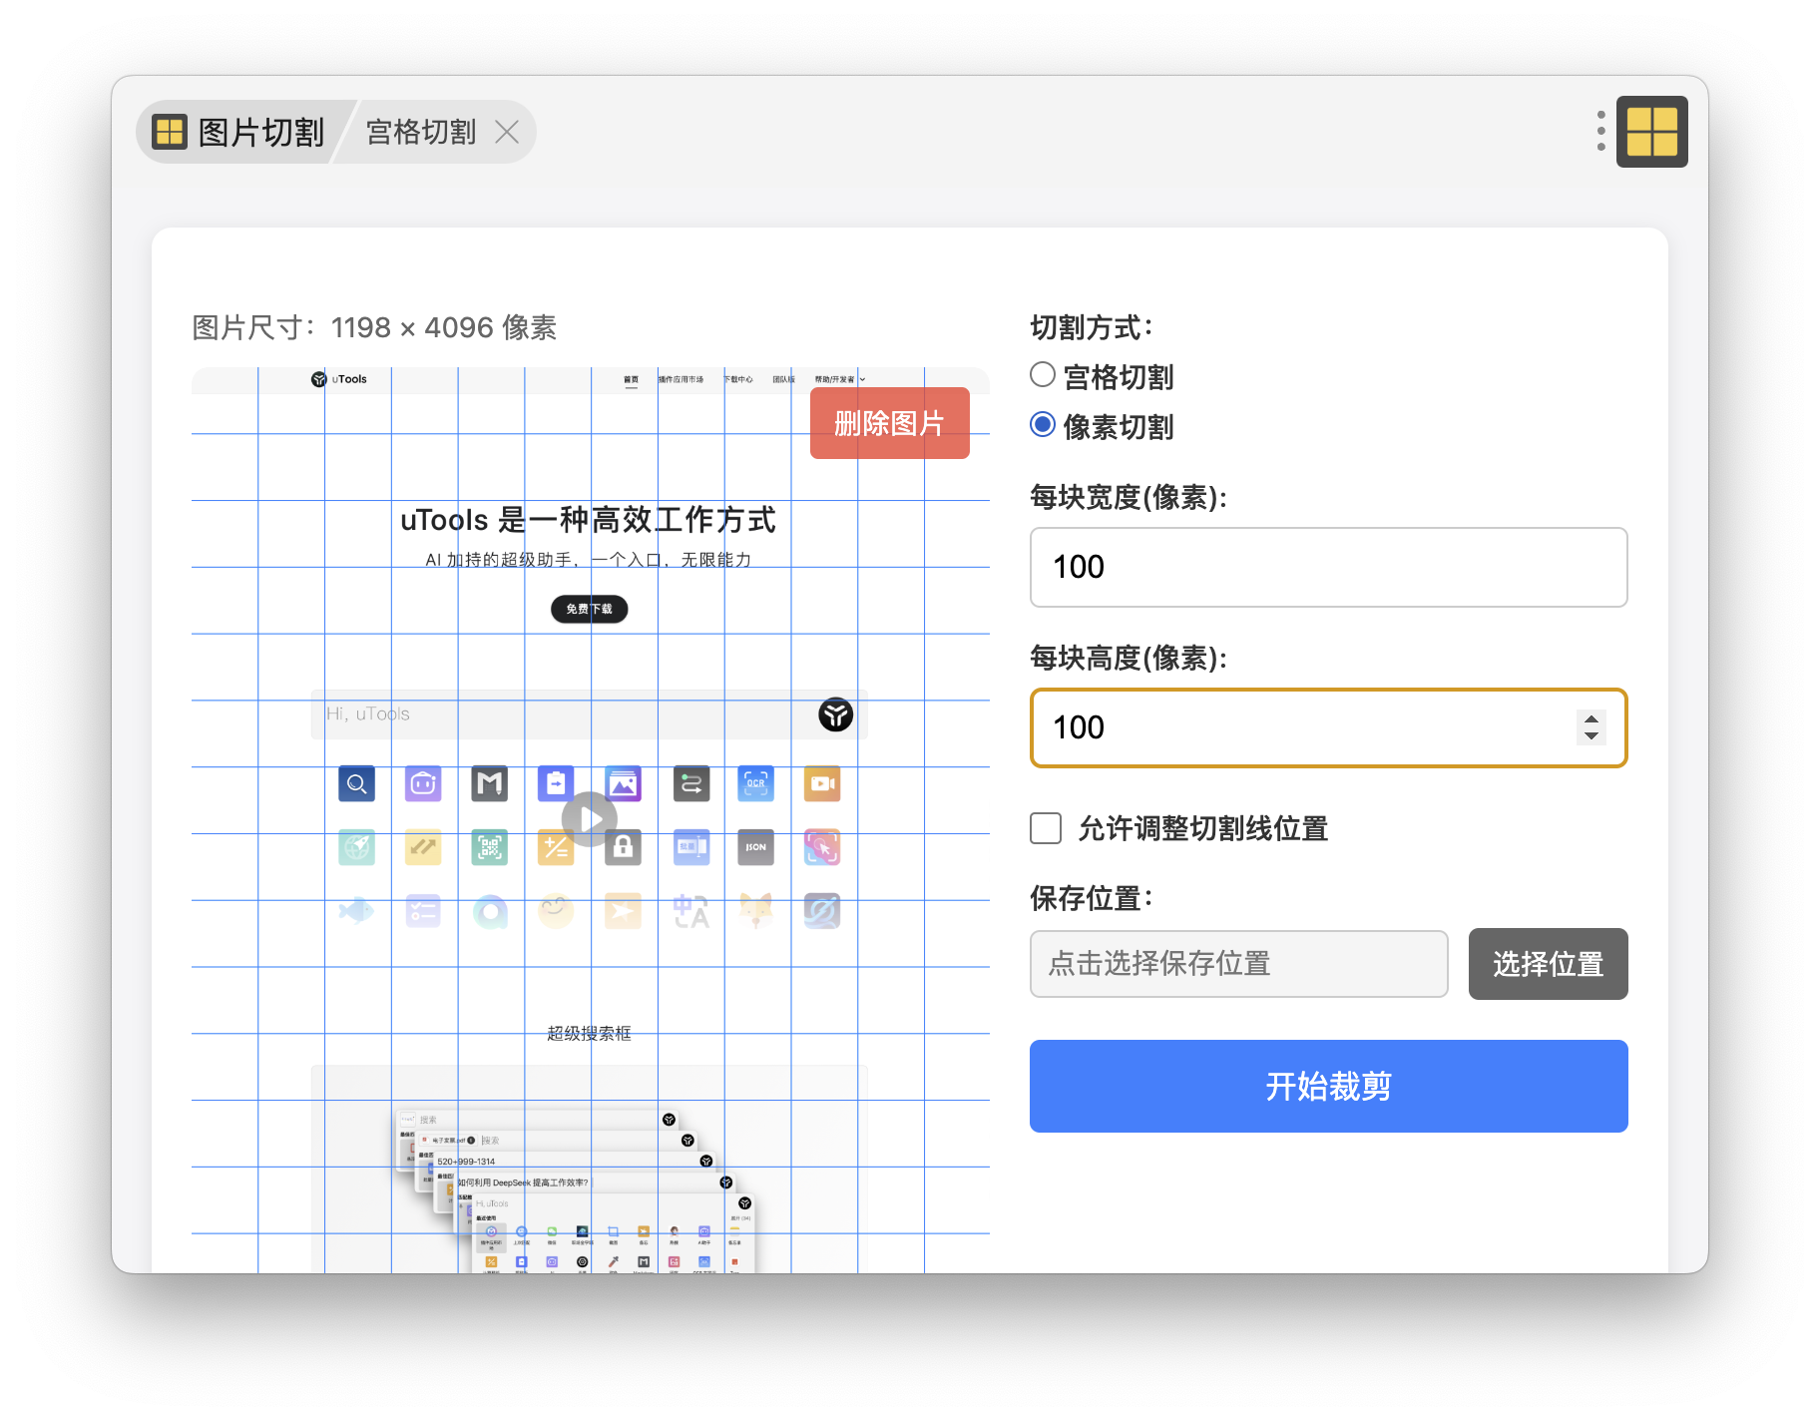Click the 图片尺寸: 1198 × 4096 像素 text

[x=374, y=327]
